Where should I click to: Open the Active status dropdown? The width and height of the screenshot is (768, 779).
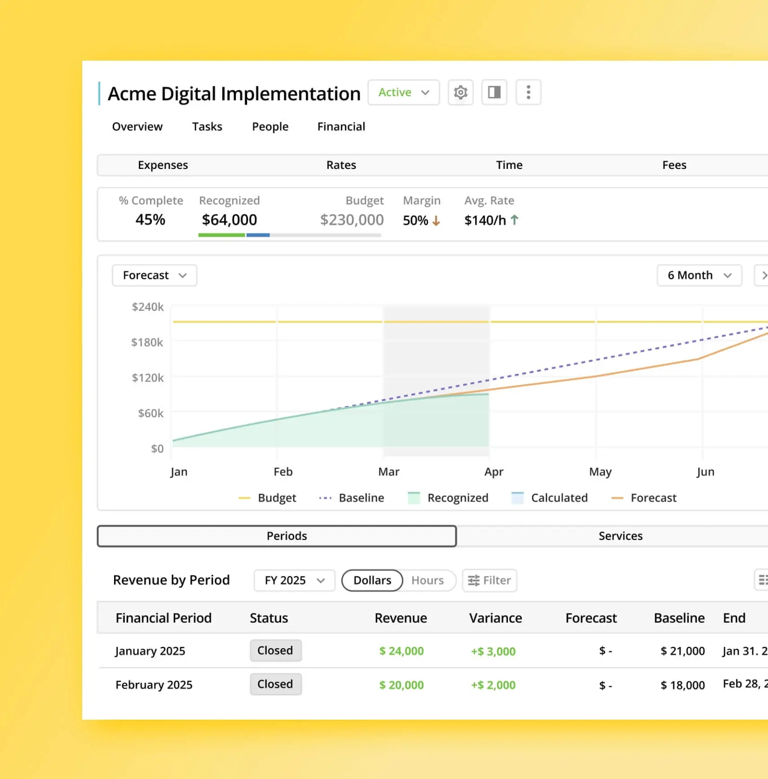(403, 92)
